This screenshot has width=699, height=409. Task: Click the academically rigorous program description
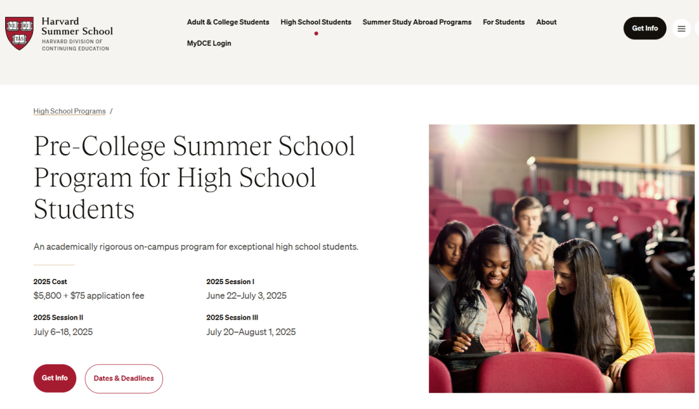(195, 247)
